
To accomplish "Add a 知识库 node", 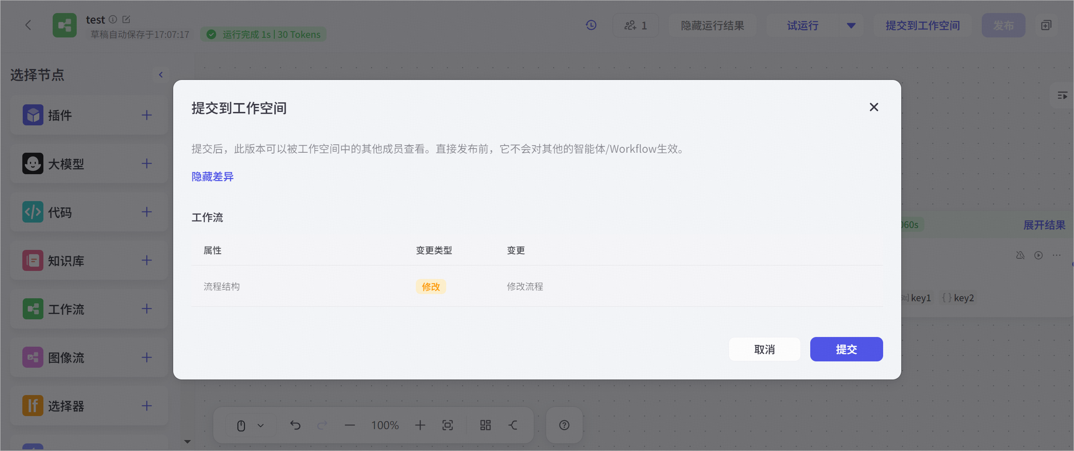I will [x=146, y=260].
